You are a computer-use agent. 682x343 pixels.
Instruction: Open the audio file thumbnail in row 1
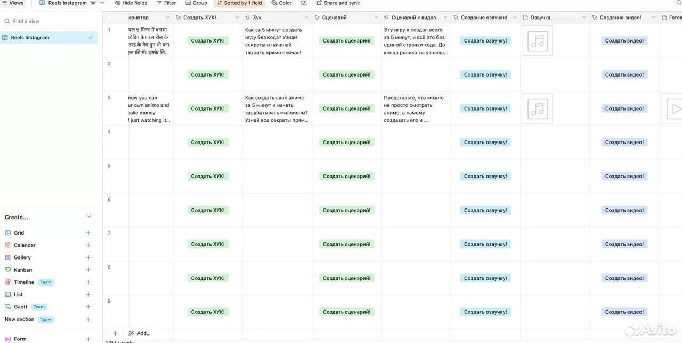click(537, 40)
